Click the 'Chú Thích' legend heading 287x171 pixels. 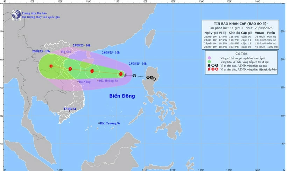(x=241, y=54)
